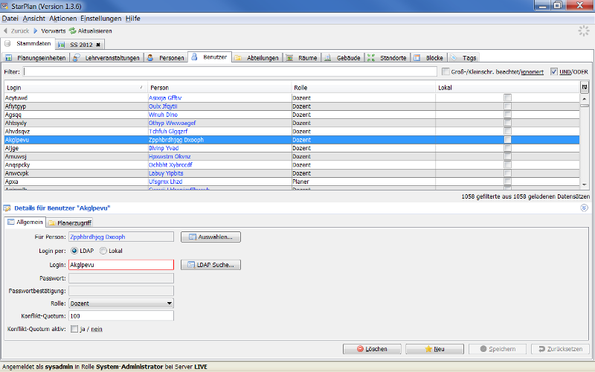This screenshot has width=595, height=372.
Task: Click the Planungseinheiten tab icon
Action: click(7, 58)
